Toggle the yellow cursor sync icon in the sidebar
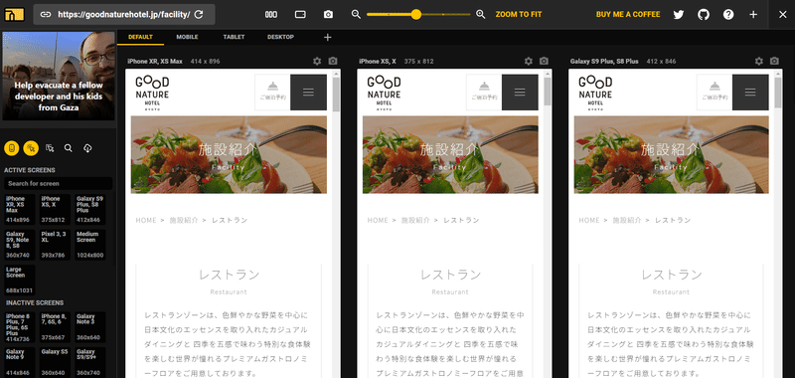Viewport: 795px width, 378px height. click(x=31, y=148)
